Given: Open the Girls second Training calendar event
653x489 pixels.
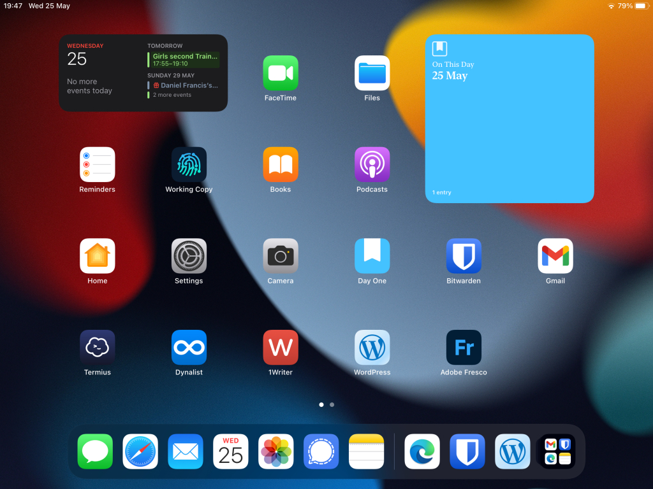Looking at the screenshot, I should (184, 60).
